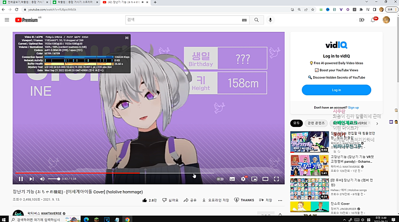Open the Windows Start menu
The height and width of the screenshot is (222, 399).
click(4, 220)
